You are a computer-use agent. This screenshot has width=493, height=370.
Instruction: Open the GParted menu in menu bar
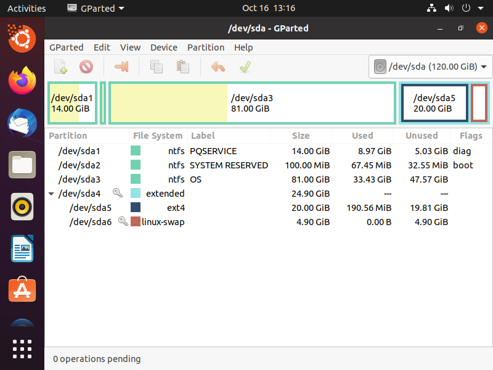pyautogui.click(x=67, y=47)
